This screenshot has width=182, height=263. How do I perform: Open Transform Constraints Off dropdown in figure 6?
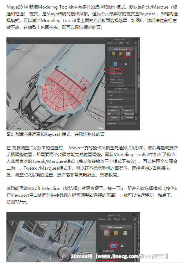point(120,103)
